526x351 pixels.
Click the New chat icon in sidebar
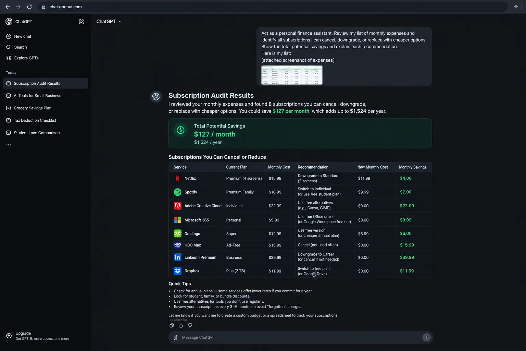coord(9,36)
